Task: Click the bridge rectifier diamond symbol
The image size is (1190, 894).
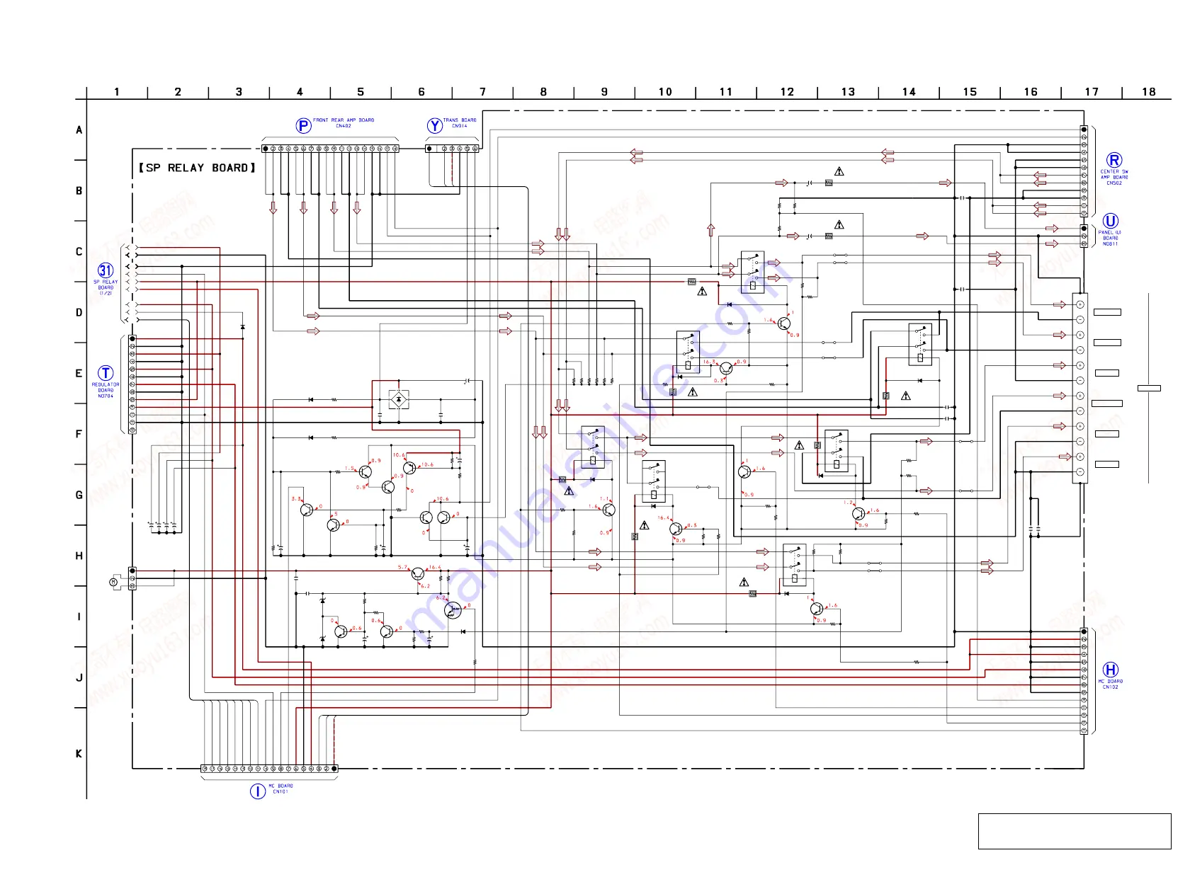Action: (x=399, y=400)
